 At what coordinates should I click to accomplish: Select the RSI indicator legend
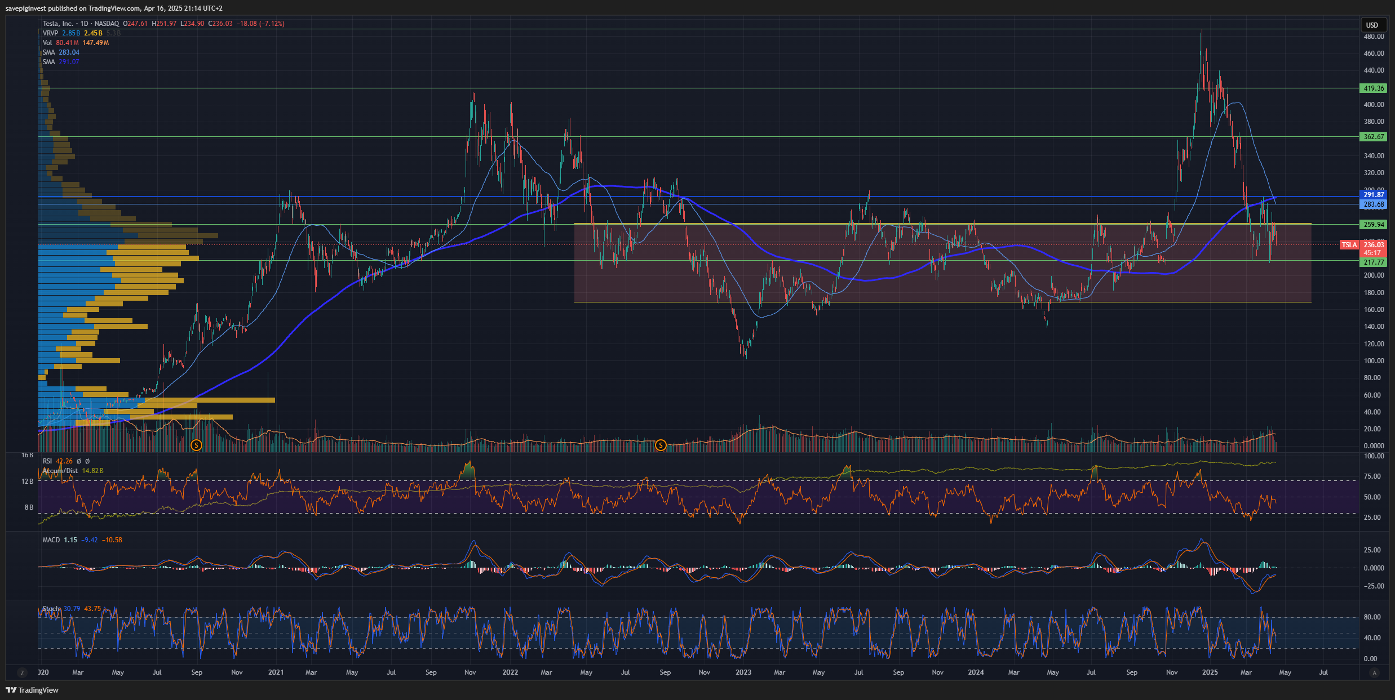66,461
